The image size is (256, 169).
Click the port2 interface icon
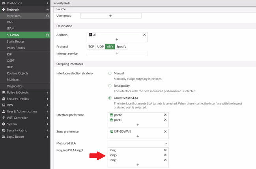click(x=112, y=115)
